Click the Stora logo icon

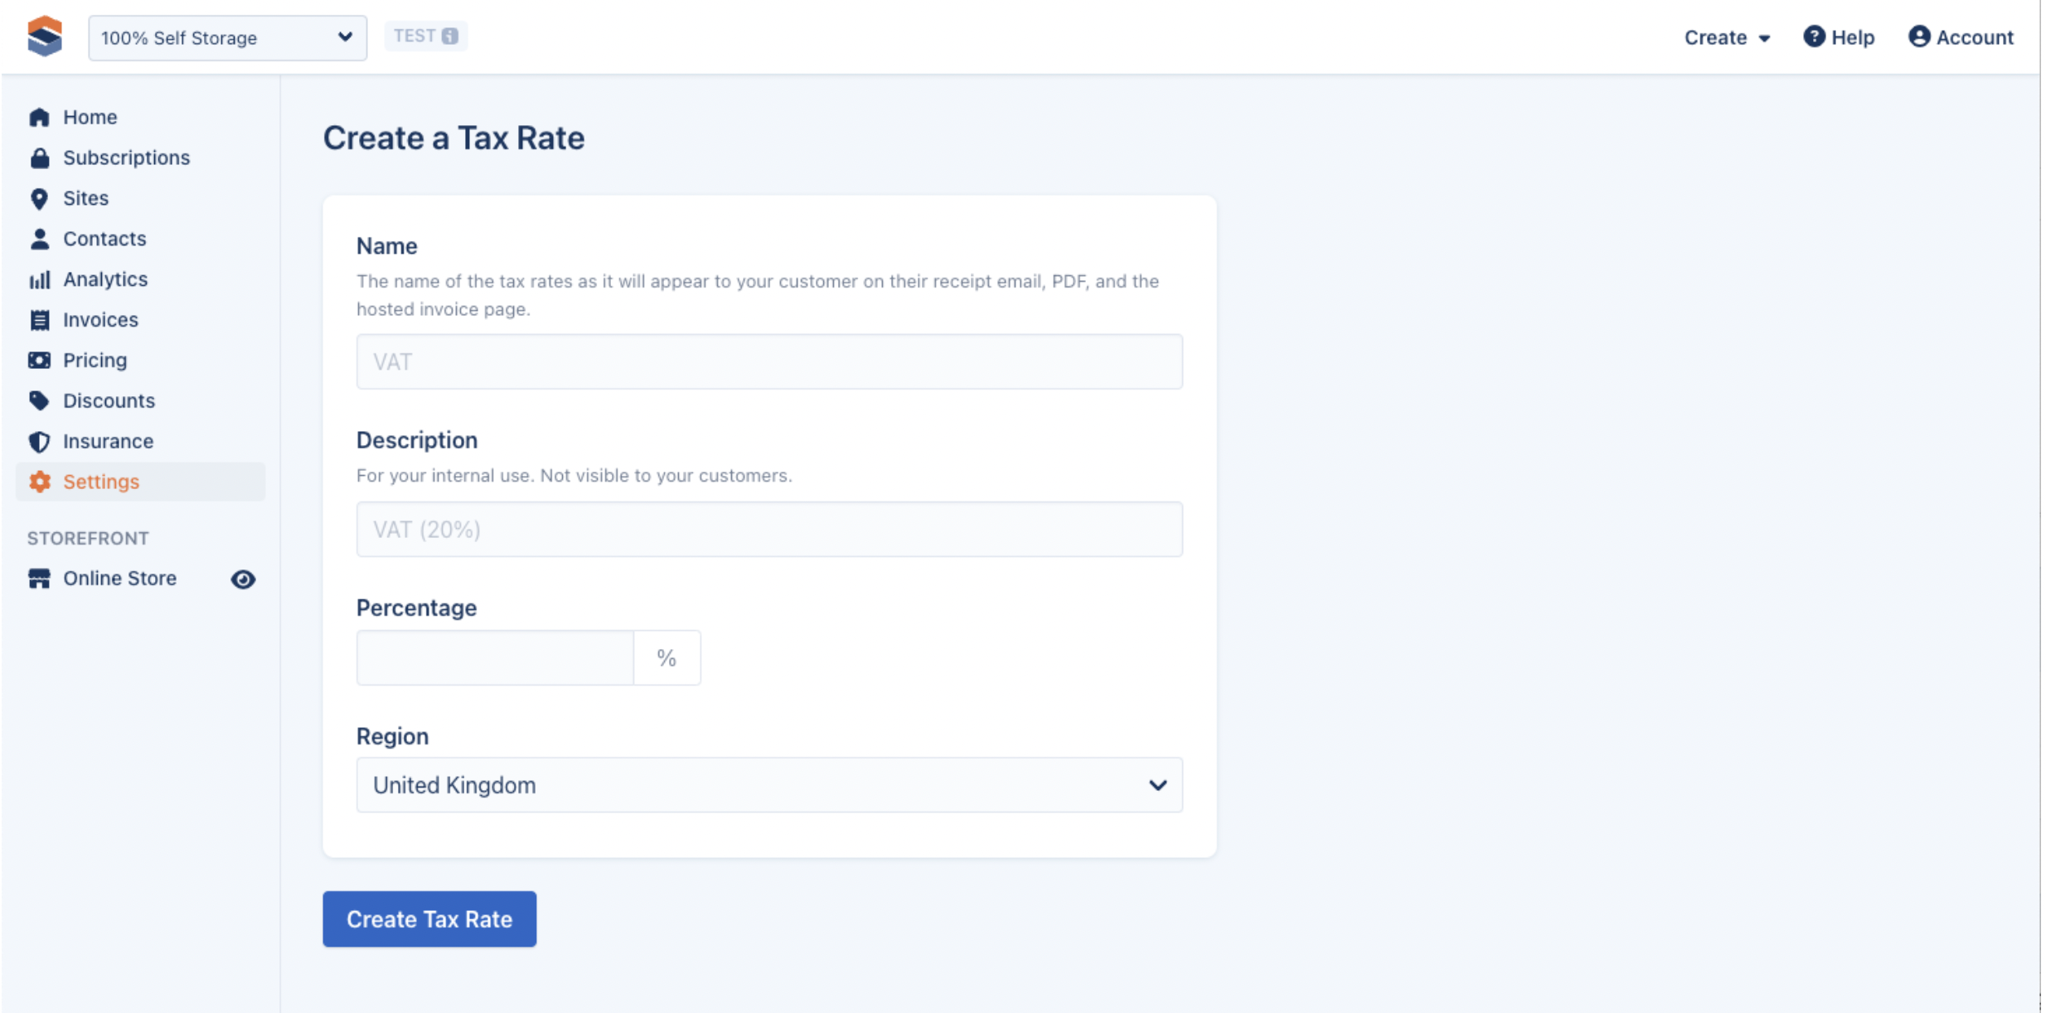tap(45, 36)
